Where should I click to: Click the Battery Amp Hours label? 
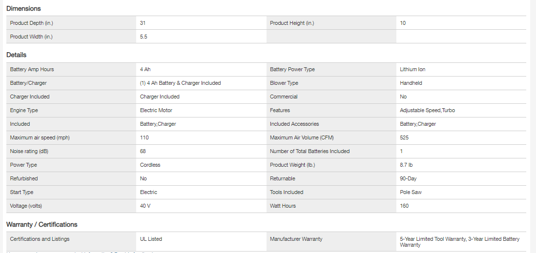32,69
